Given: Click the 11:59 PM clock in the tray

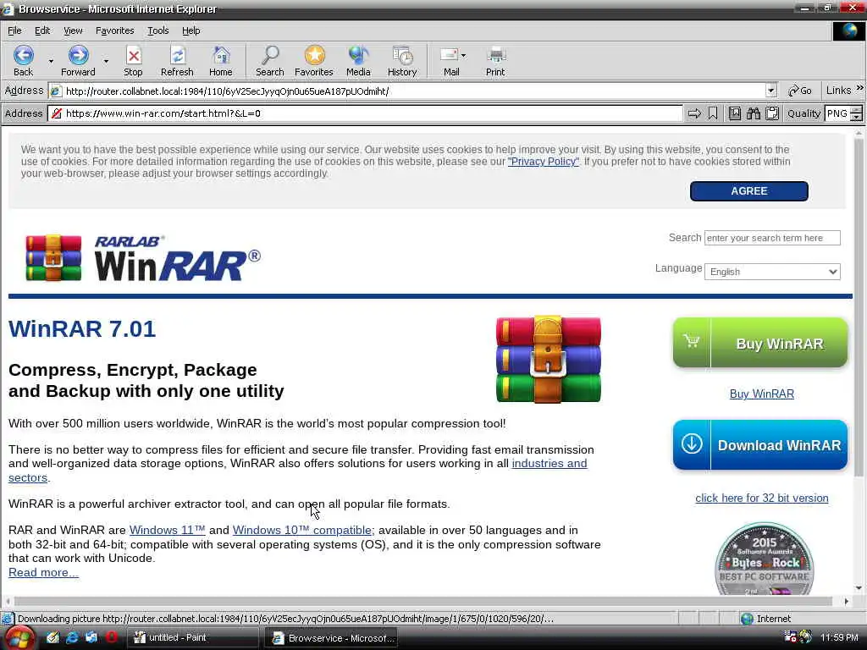Looking at the screenshot, I should [839, 638].
